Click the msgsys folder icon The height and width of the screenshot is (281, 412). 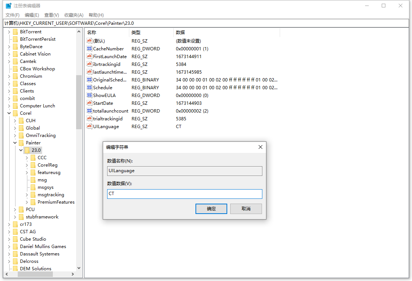33,187
